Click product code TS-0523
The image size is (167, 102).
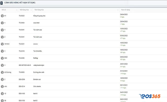(x=22, y=16)
